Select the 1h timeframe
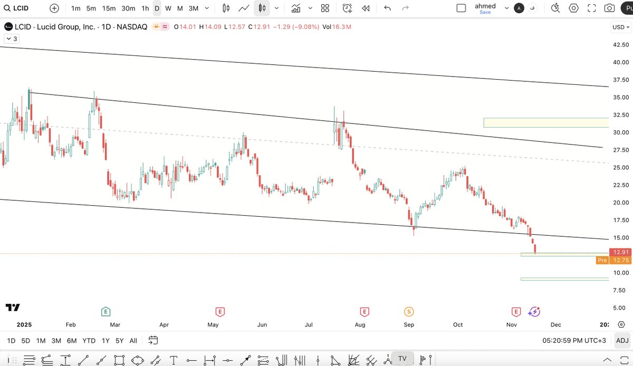This screenshot has width=633, height=366. tap(145, 8)
